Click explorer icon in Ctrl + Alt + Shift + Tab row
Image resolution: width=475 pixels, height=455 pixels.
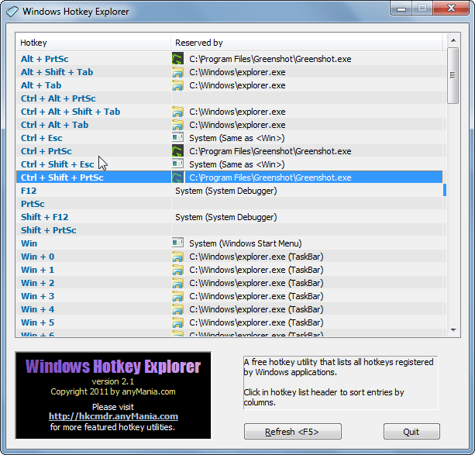pos(177,112)
